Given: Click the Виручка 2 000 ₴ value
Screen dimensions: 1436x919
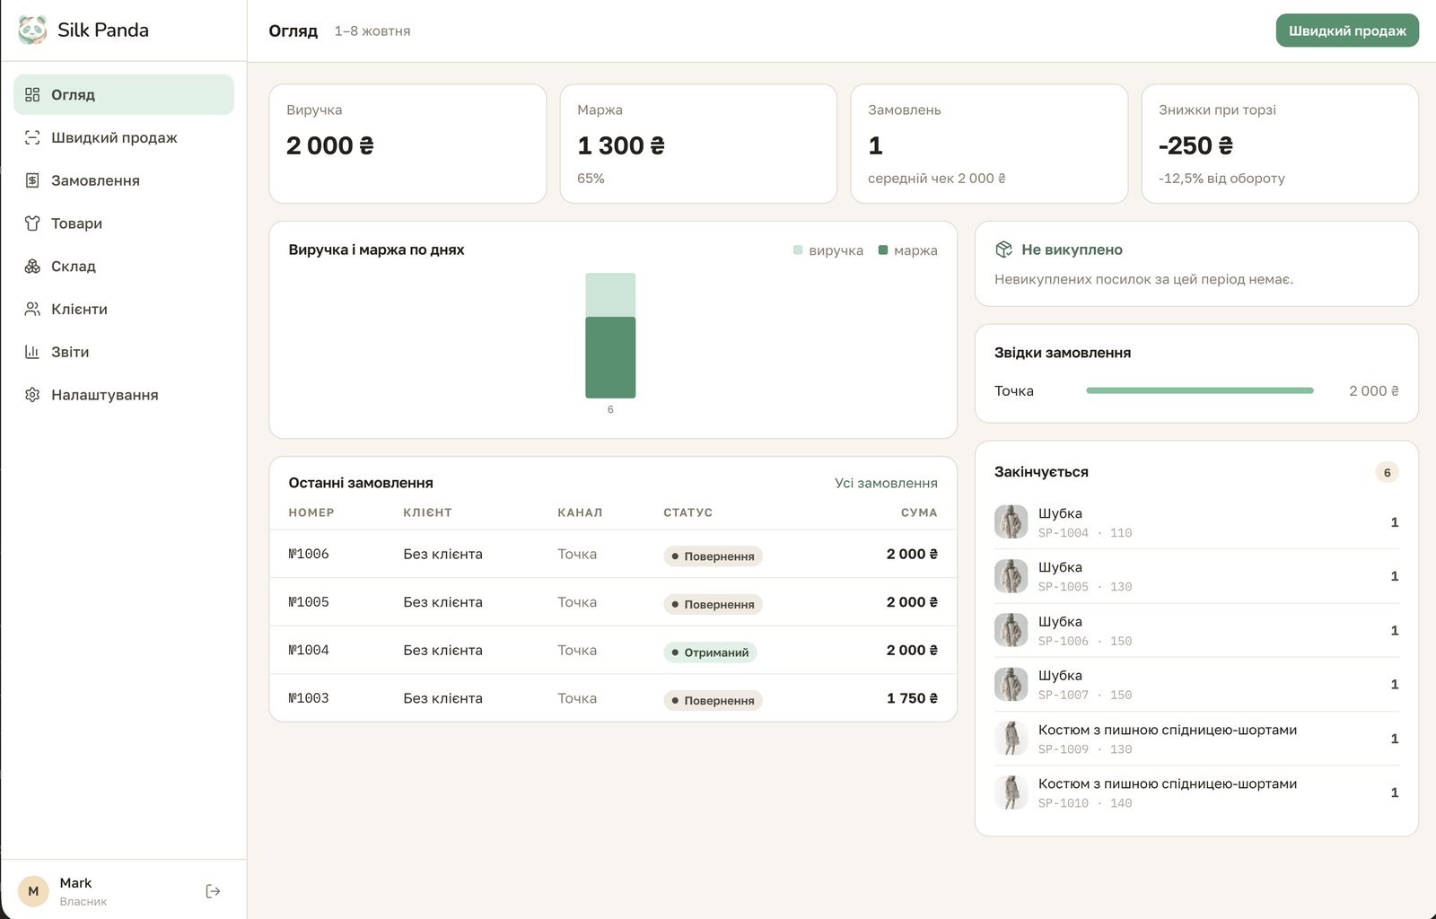Looking at the screenshot, I should click(x=330, y=145).
